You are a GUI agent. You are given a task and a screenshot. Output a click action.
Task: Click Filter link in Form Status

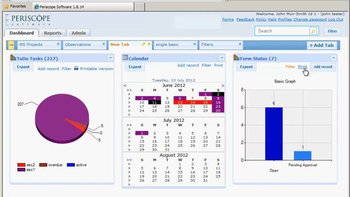point(290,67)
